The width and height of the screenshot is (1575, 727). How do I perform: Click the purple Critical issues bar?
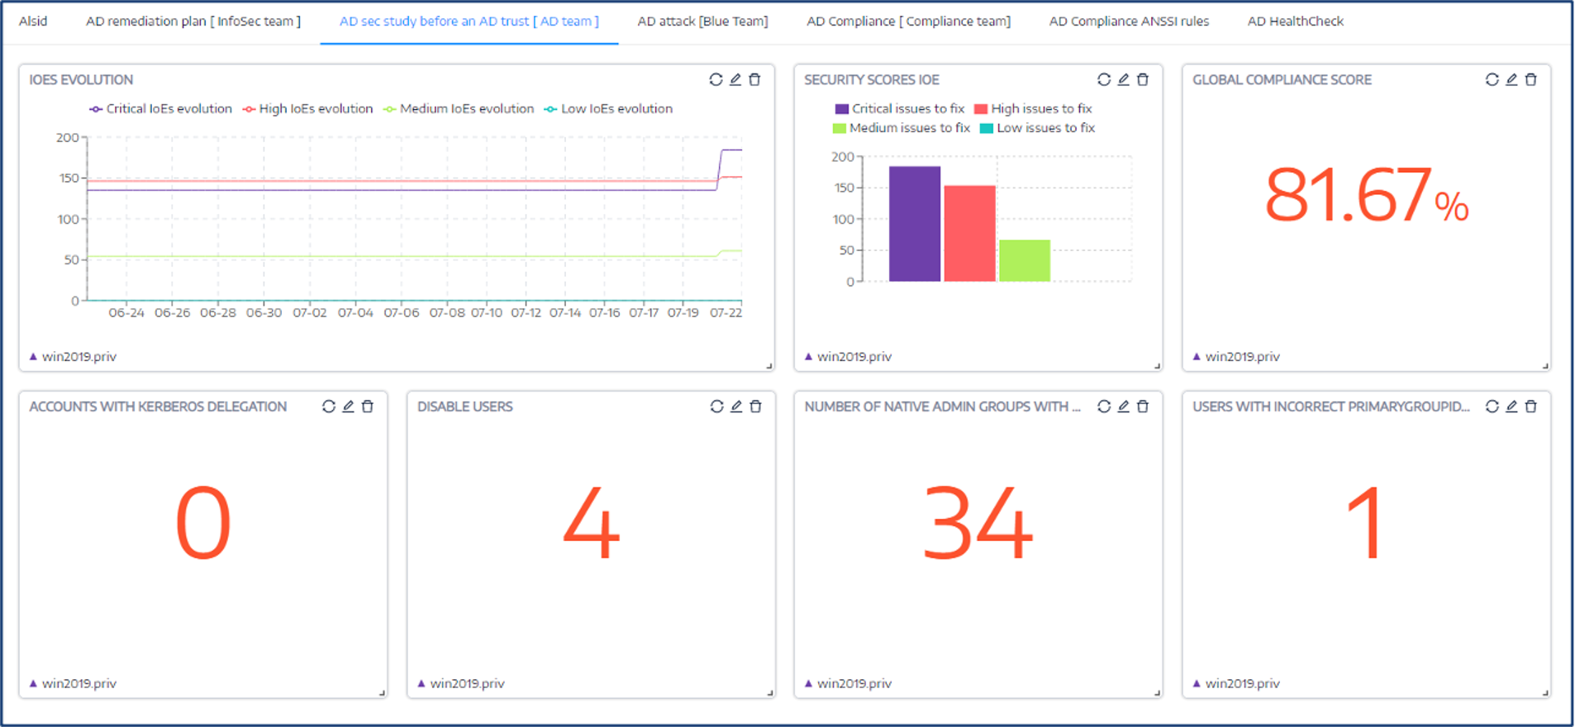pyautogui.click(x=914, y=224)
